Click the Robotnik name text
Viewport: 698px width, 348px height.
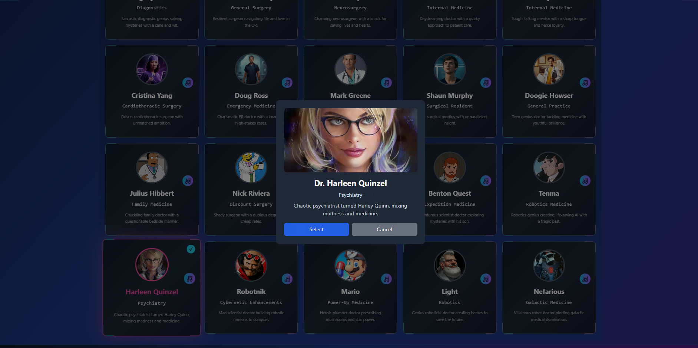click(251, 292)
